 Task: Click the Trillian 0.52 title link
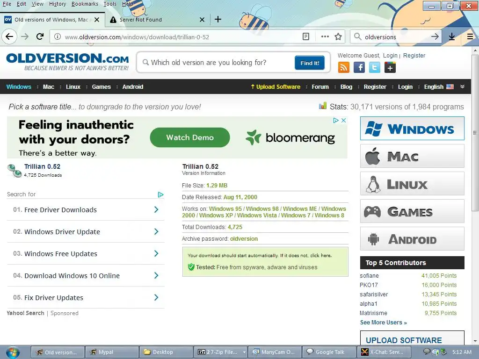(x=42, y=167)
